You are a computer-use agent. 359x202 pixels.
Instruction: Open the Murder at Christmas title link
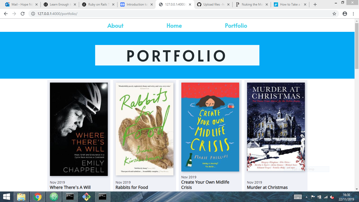267,187
